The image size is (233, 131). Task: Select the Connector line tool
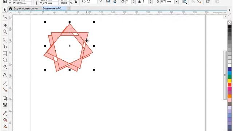(5, 90)
